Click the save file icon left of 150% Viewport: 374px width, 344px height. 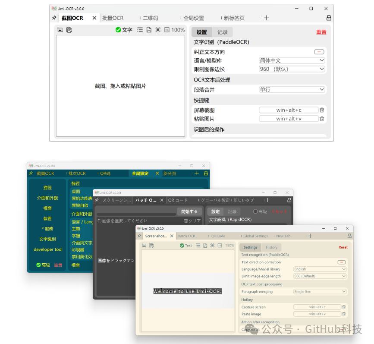(x=205, y=246)
